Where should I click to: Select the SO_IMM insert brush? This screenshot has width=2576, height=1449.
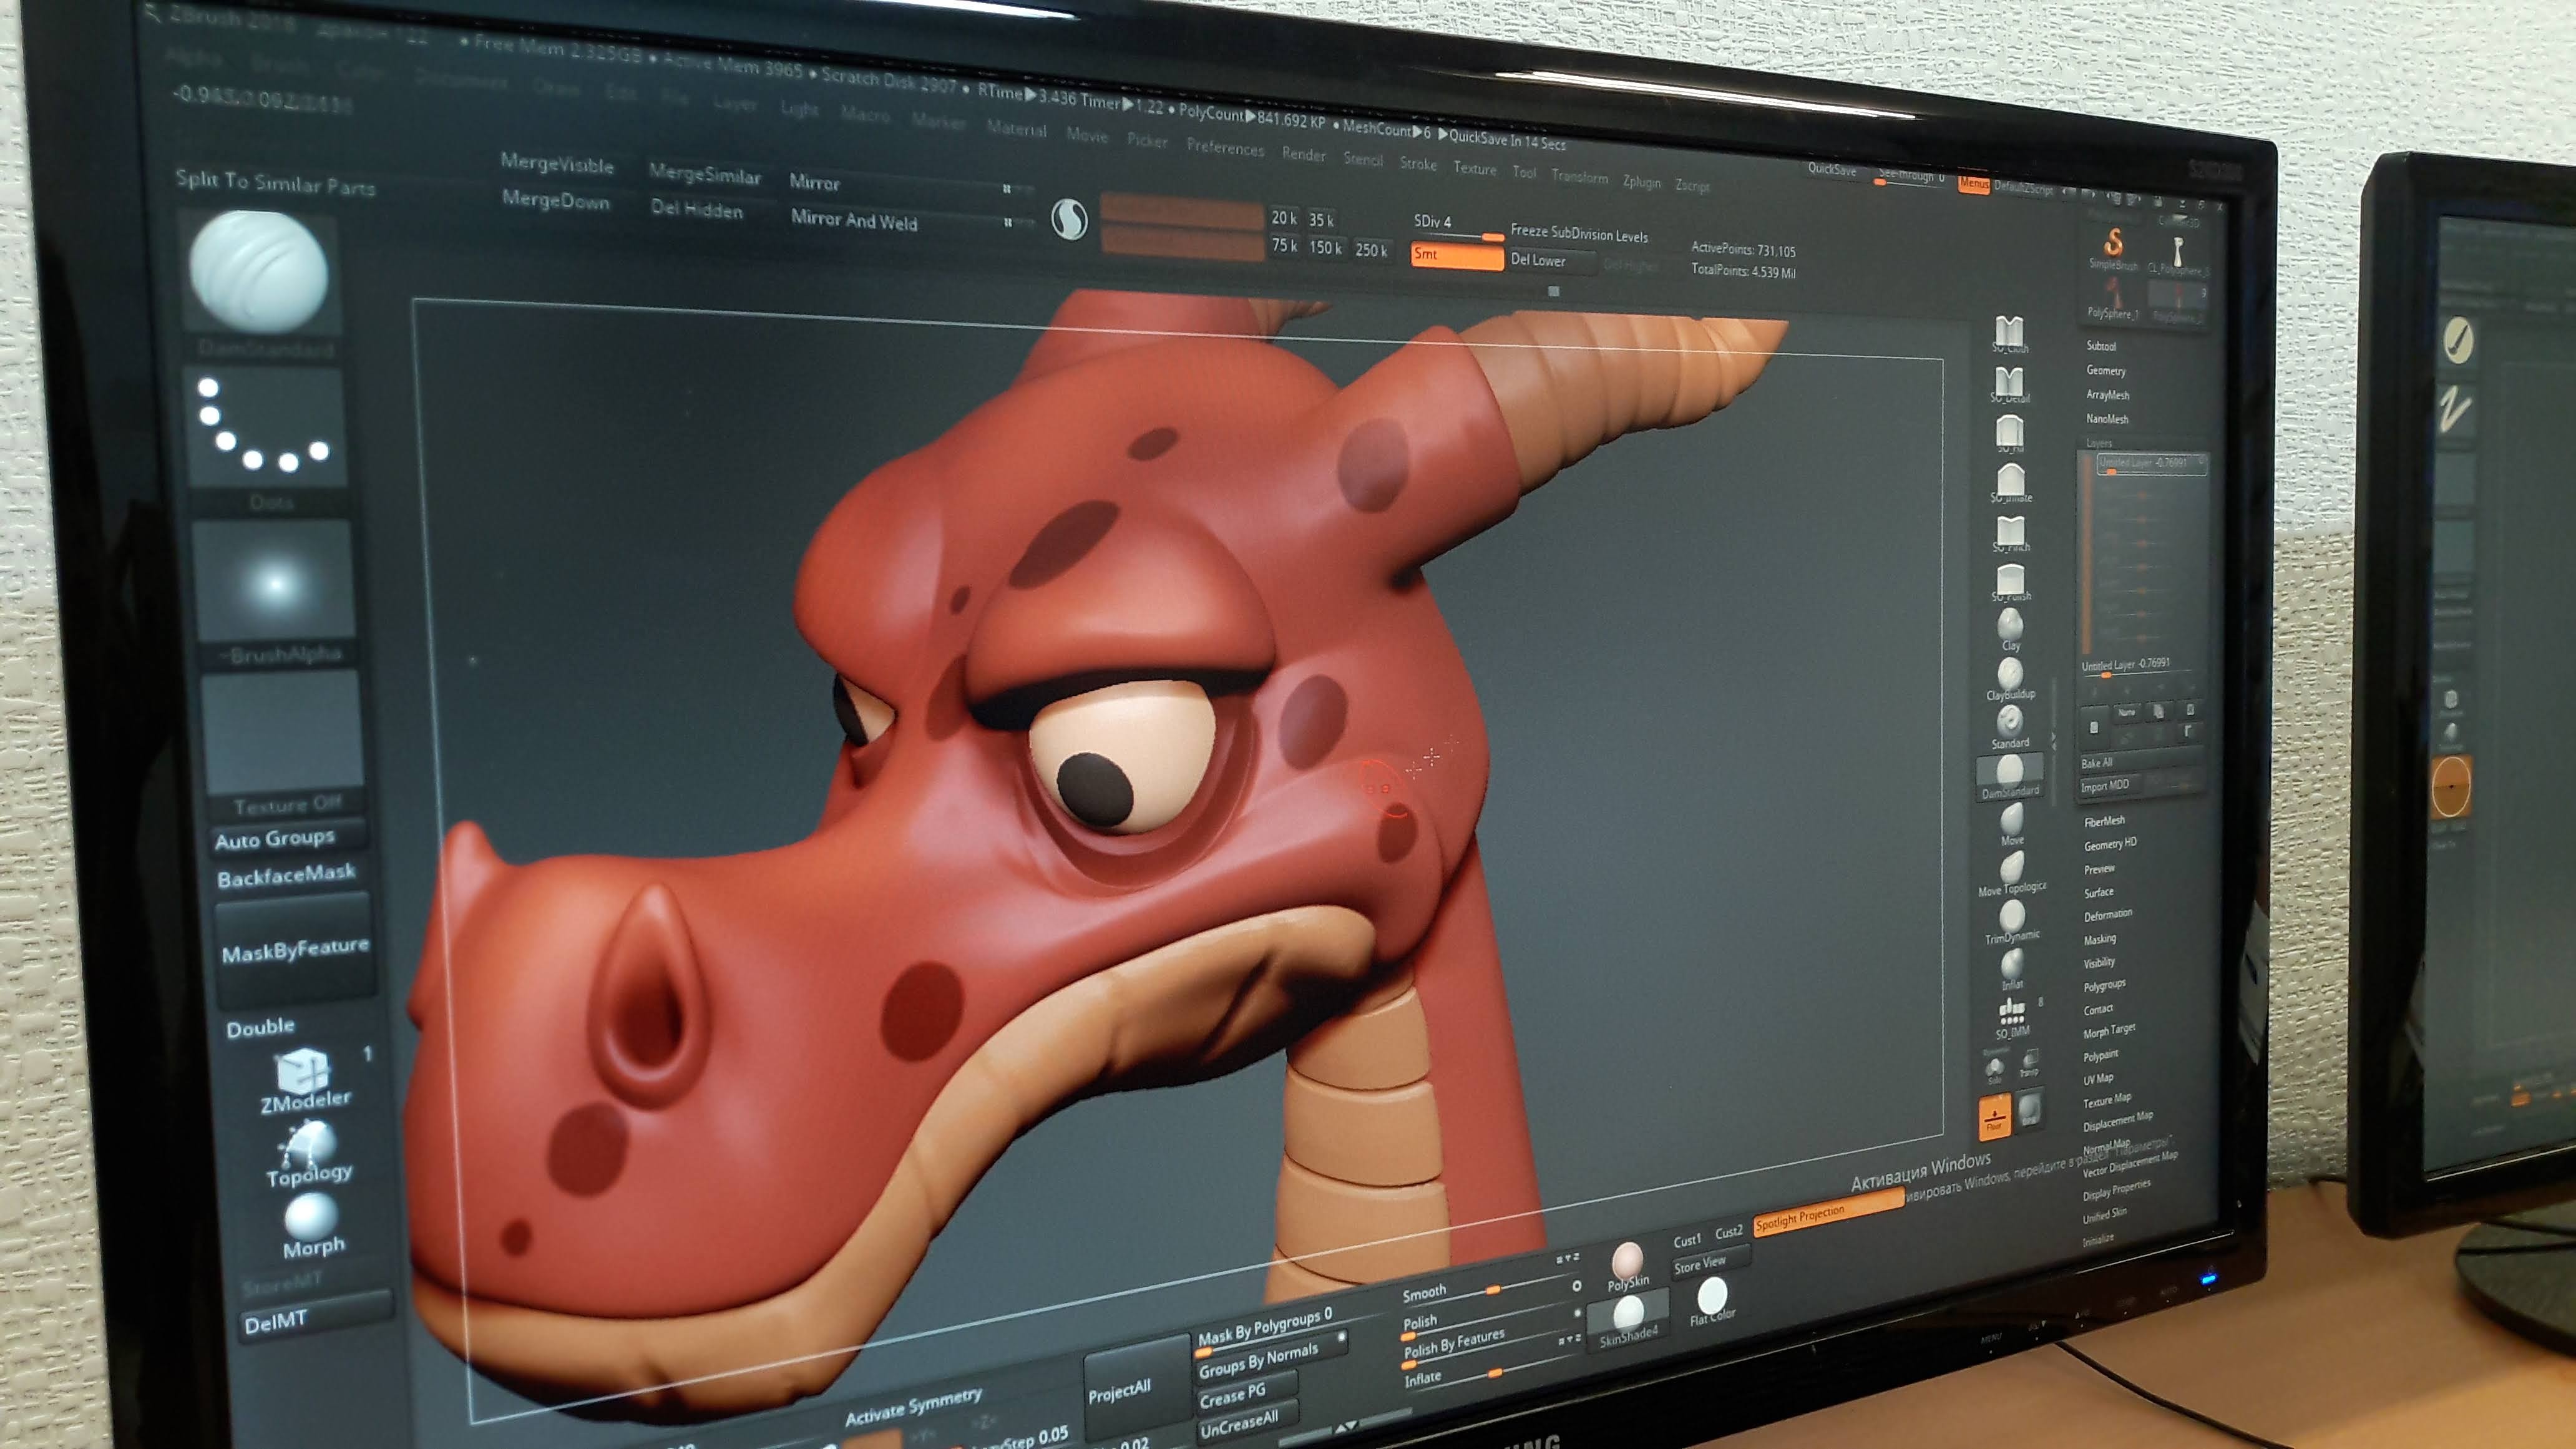[x=2012, y=1018]
